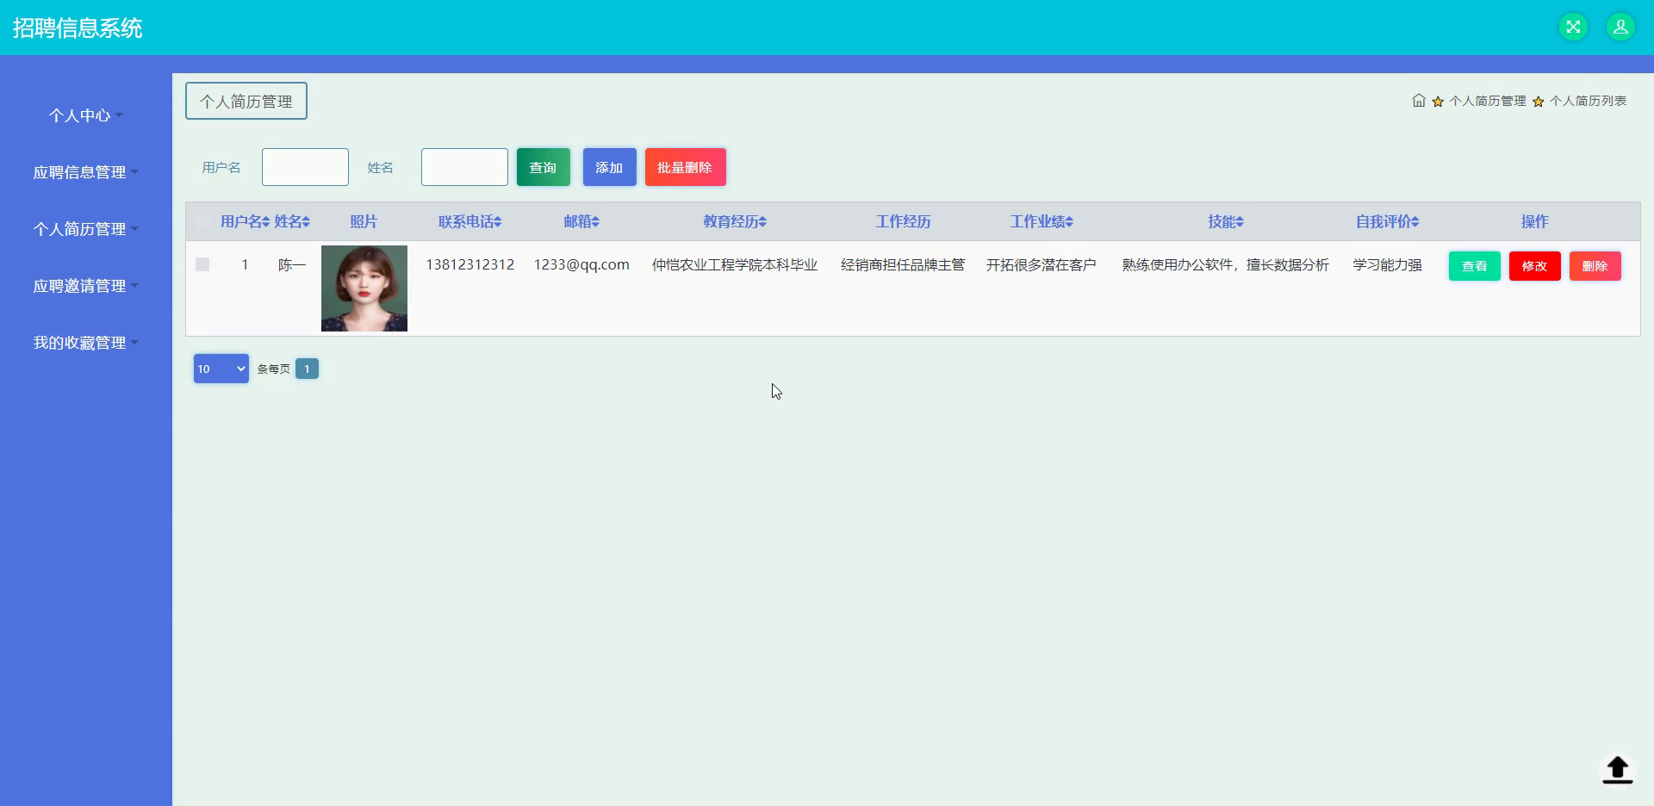Viewport: 1654px width, 806px height.
Task: Sort table by 姓名 column
Action: tap(292, 221)
